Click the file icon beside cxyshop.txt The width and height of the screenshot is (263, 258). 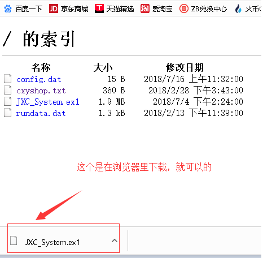pos(8,90)
